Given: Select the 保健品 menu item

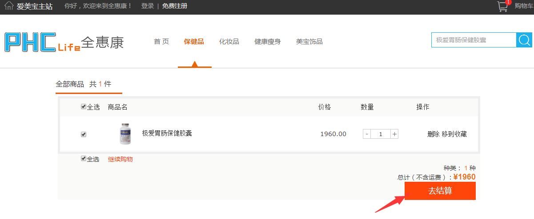Looking at the screenshot, I should (194, 42).
